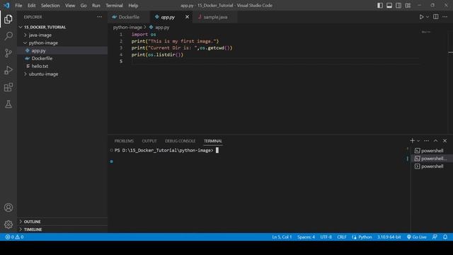Open the Testing flask view
Image resolution: width=453 pixels, height=255 pixels.
pos(8,104)
